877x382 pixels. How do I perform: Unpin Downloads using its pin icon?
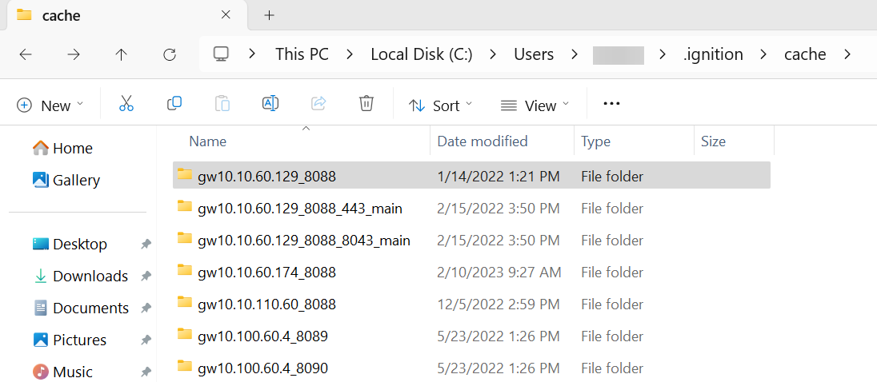coord(146,276)
